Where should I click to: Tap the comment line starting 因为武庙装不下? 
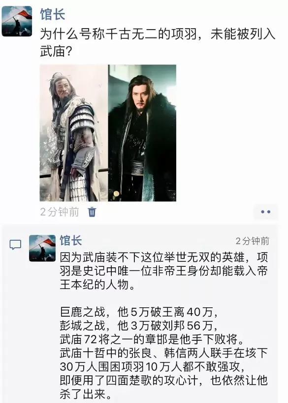[x=164, y=257]
